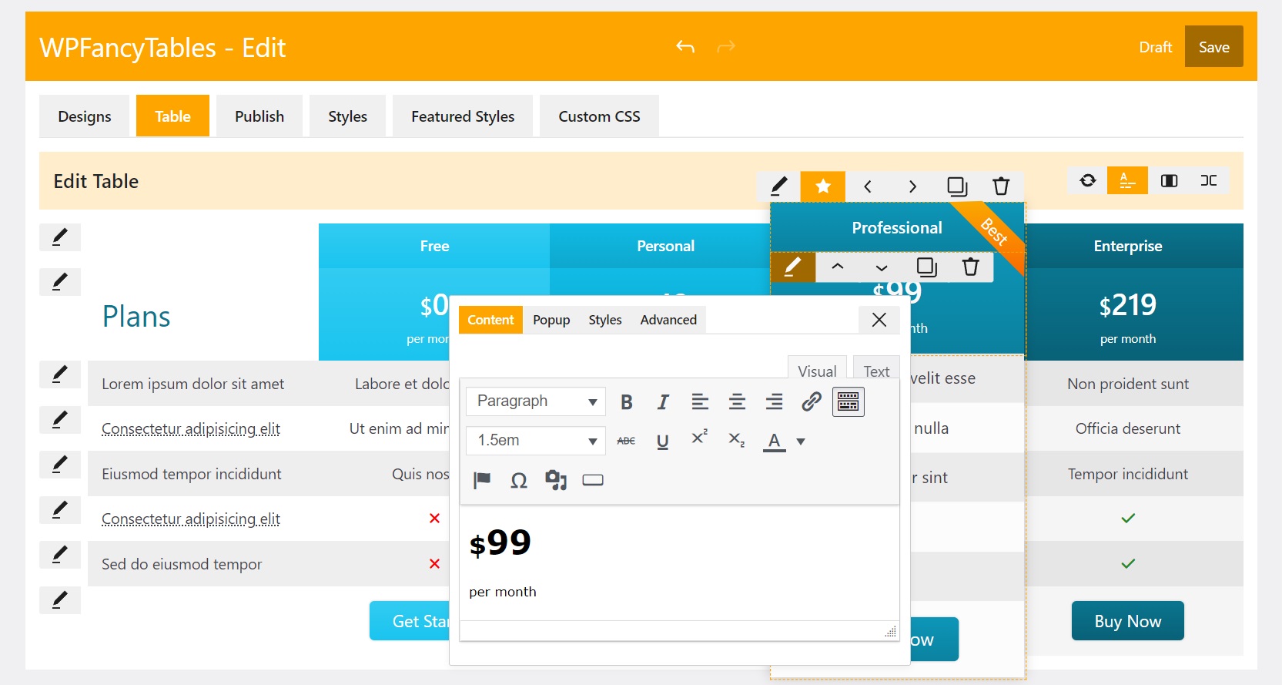This screenshot has height=685, width=1282.
Task: Select the Popup tab in dialog
Action: click(x=551, y=320)
